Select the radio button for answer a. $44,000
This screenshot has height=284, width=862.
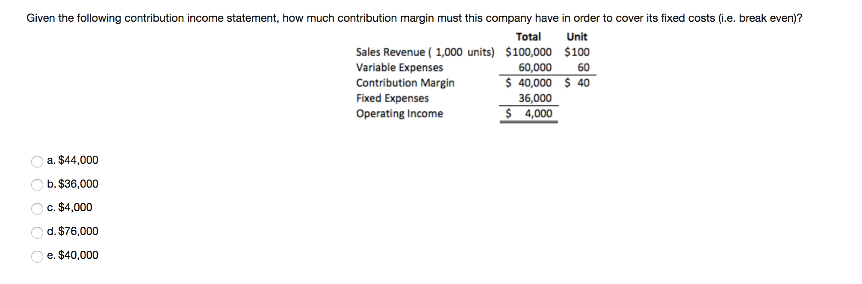point(36,161)
